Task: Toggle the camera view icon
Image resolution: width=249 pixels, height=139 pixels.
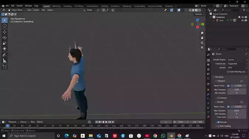Action: [202, 43]
